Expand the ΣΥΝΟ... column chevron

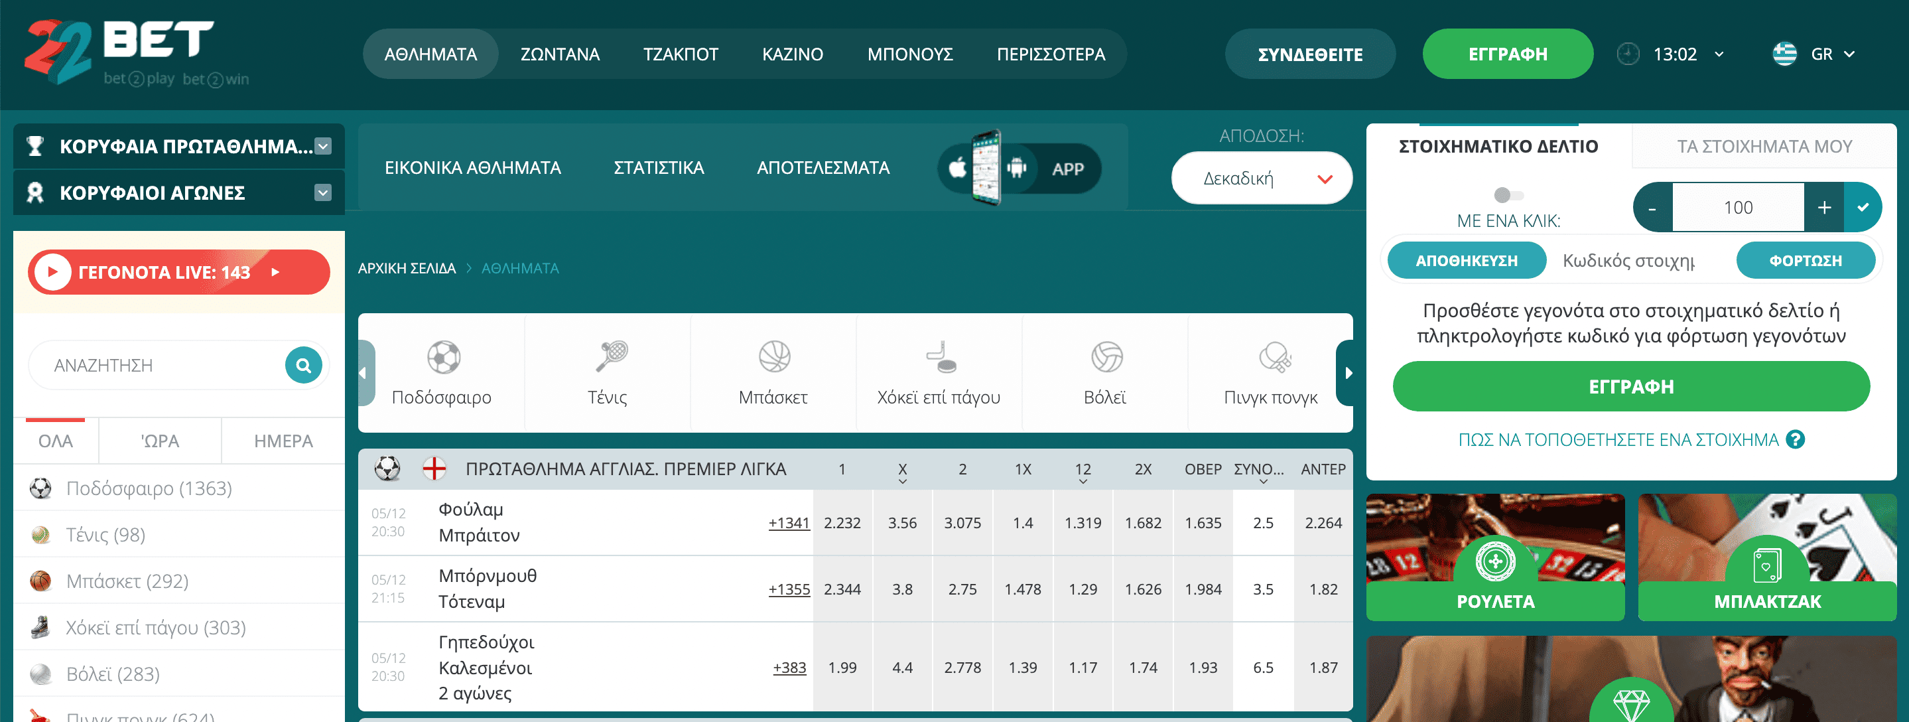click(1263, 481)
